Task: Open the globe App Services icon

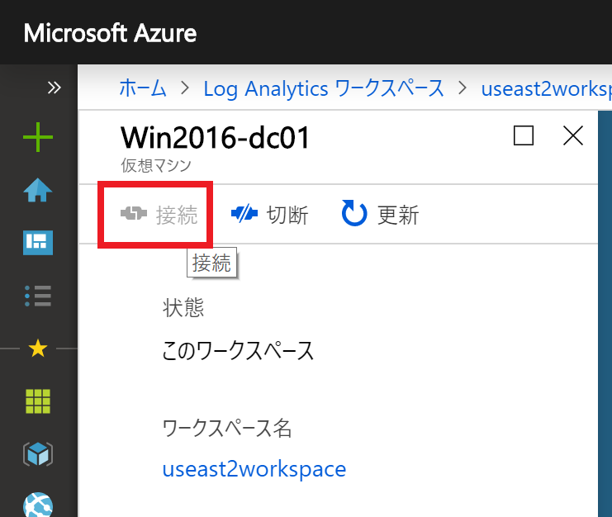Action: [x=38, y=505]
